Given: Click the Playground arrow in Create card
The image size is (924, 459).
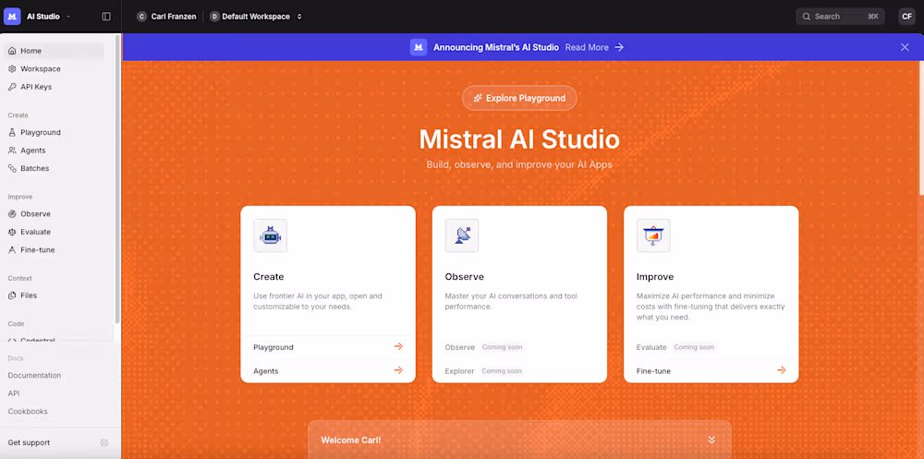Looking at the screenshot, I should pos(398,347).
